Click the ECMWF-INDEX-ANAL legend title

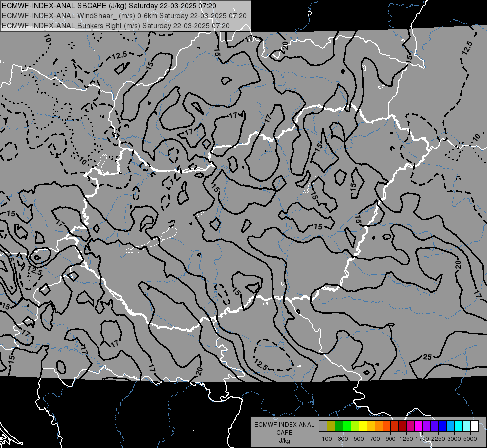pos(284,425)
